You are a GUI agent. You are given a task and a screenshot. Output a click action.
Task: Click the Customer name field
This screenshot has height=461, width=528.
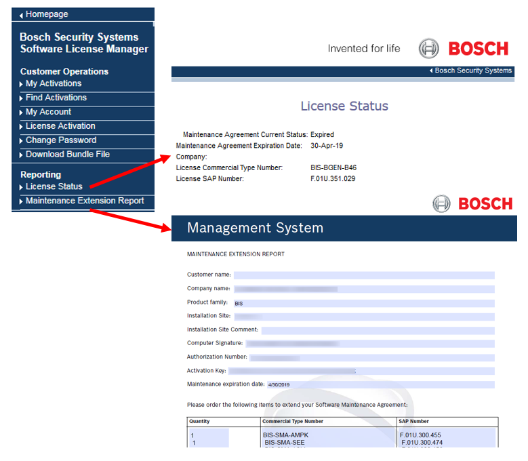(x=363, y=275)
